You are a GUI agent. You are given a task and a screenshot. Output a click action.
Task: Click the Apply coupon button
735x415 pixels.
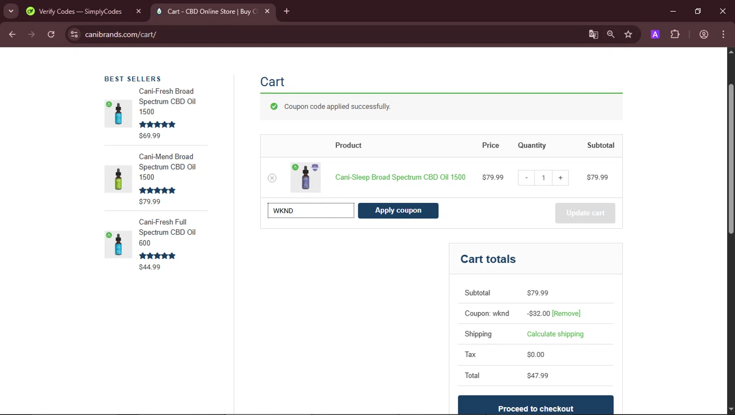tap(398, 211)
